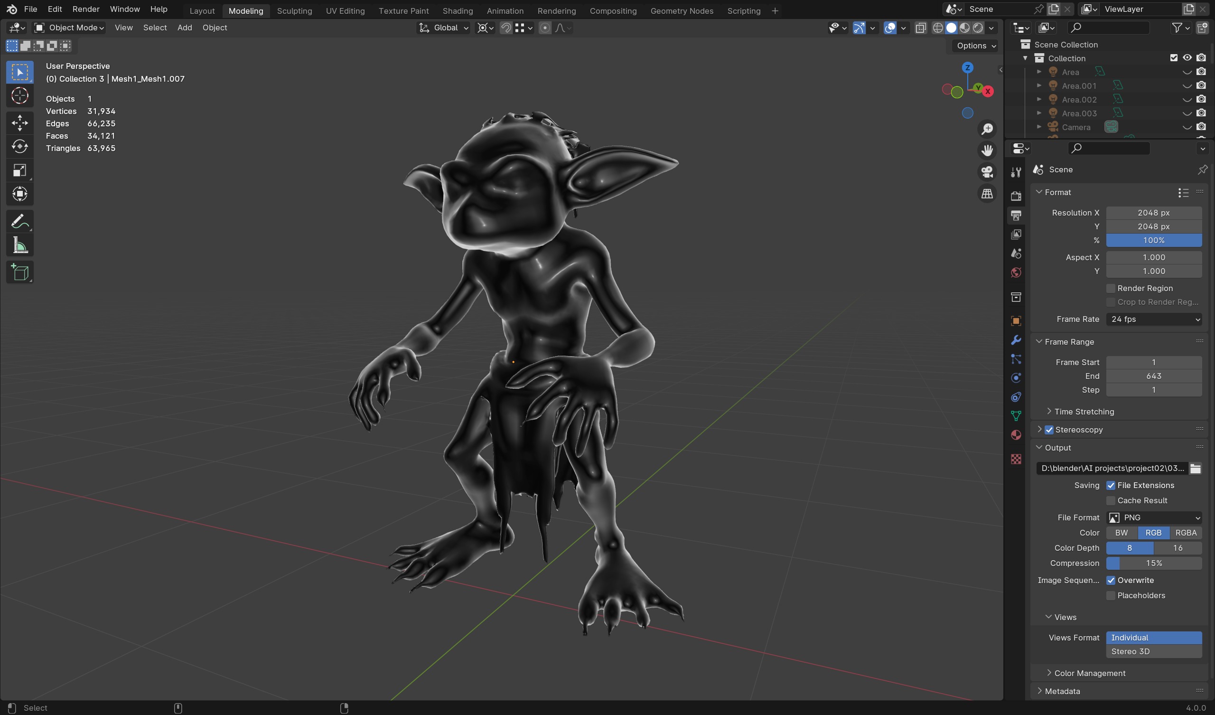Screen dimensions: 1215x715
Task: Select the Rotate tool
Action: click(20, 146)
